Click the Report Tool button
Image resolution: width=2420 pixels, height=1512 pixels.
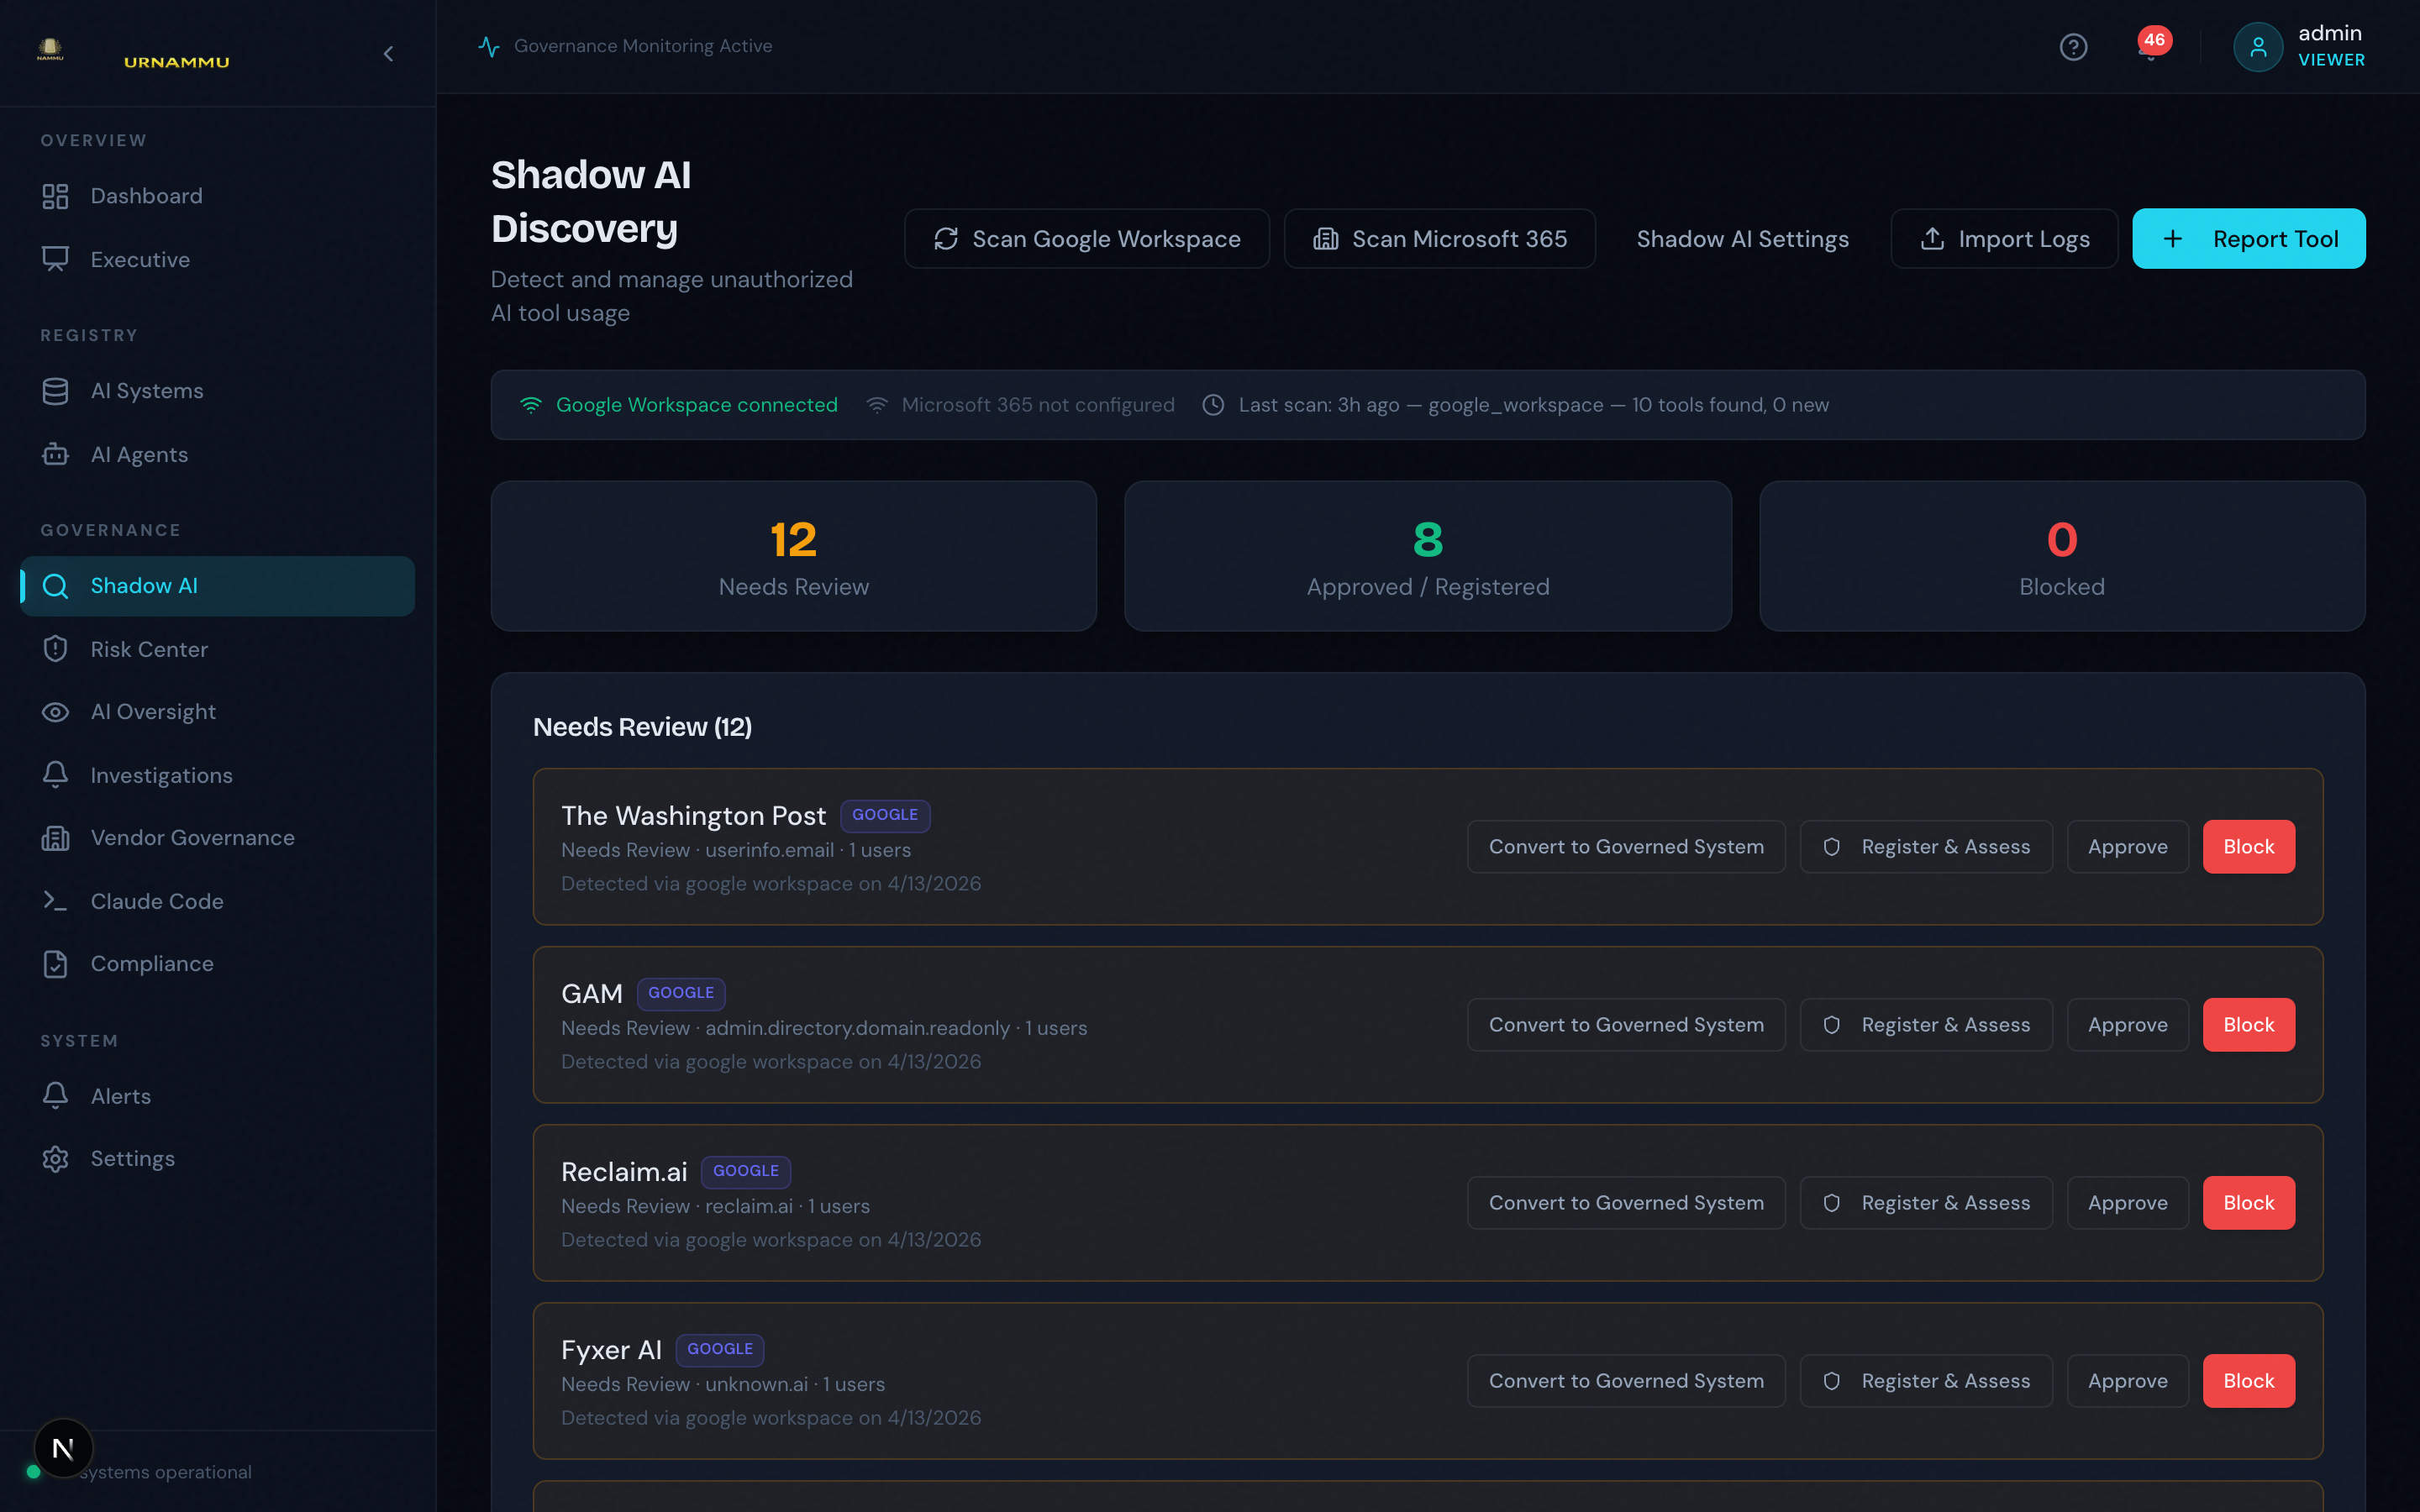coord(2249,238)
